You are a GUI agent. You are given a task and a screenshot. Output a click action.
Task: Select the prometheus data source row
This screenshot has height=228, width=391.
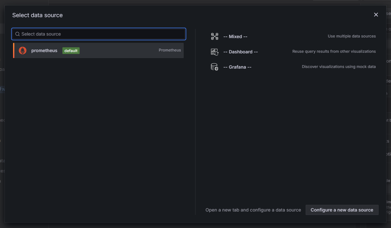pyautogui.click(x=98, y=50)
